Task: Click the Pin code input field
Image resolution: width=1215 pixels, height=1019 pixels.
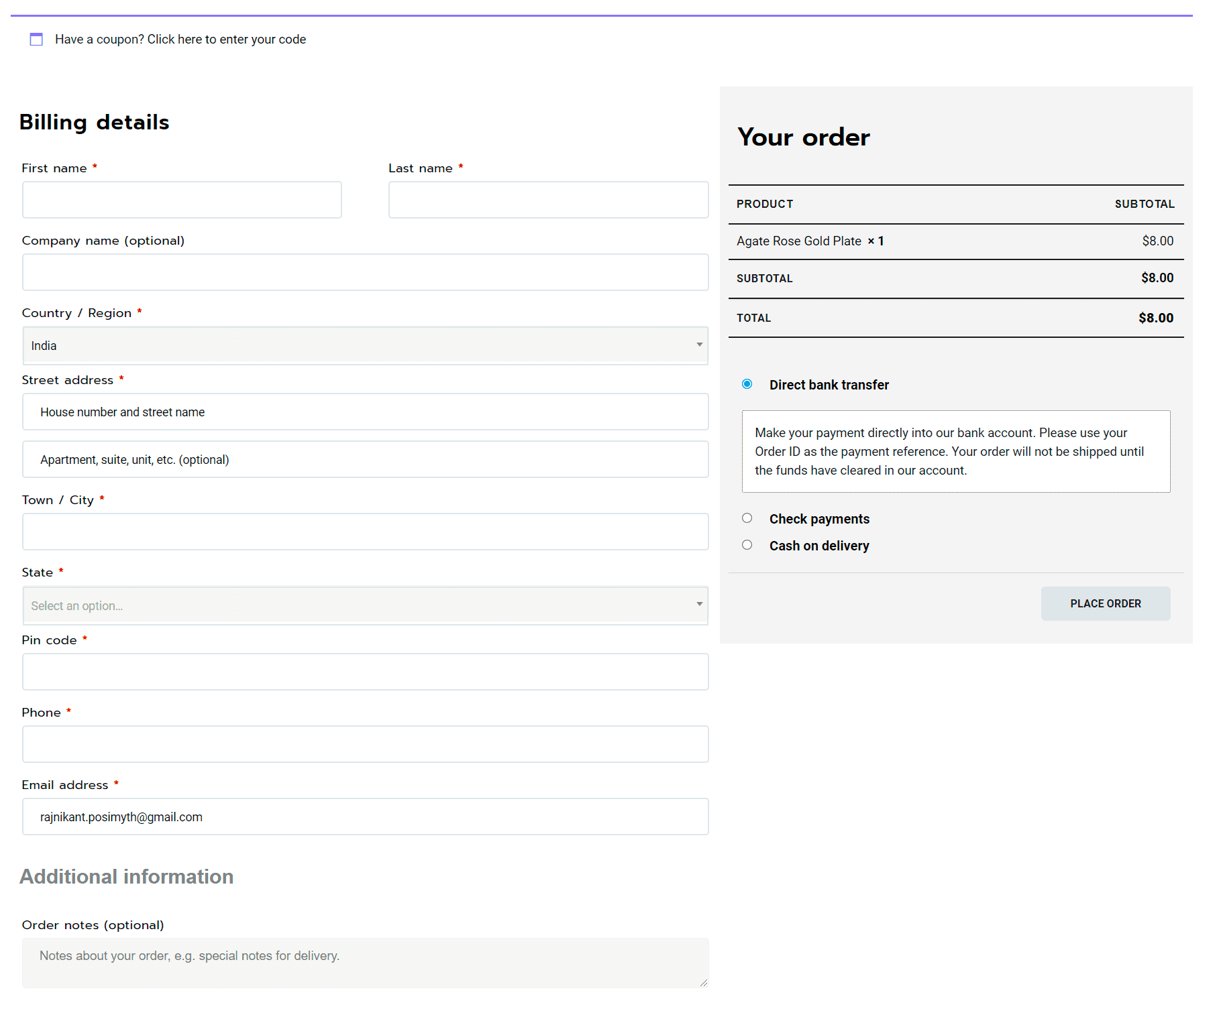Action: pos(365,671)
